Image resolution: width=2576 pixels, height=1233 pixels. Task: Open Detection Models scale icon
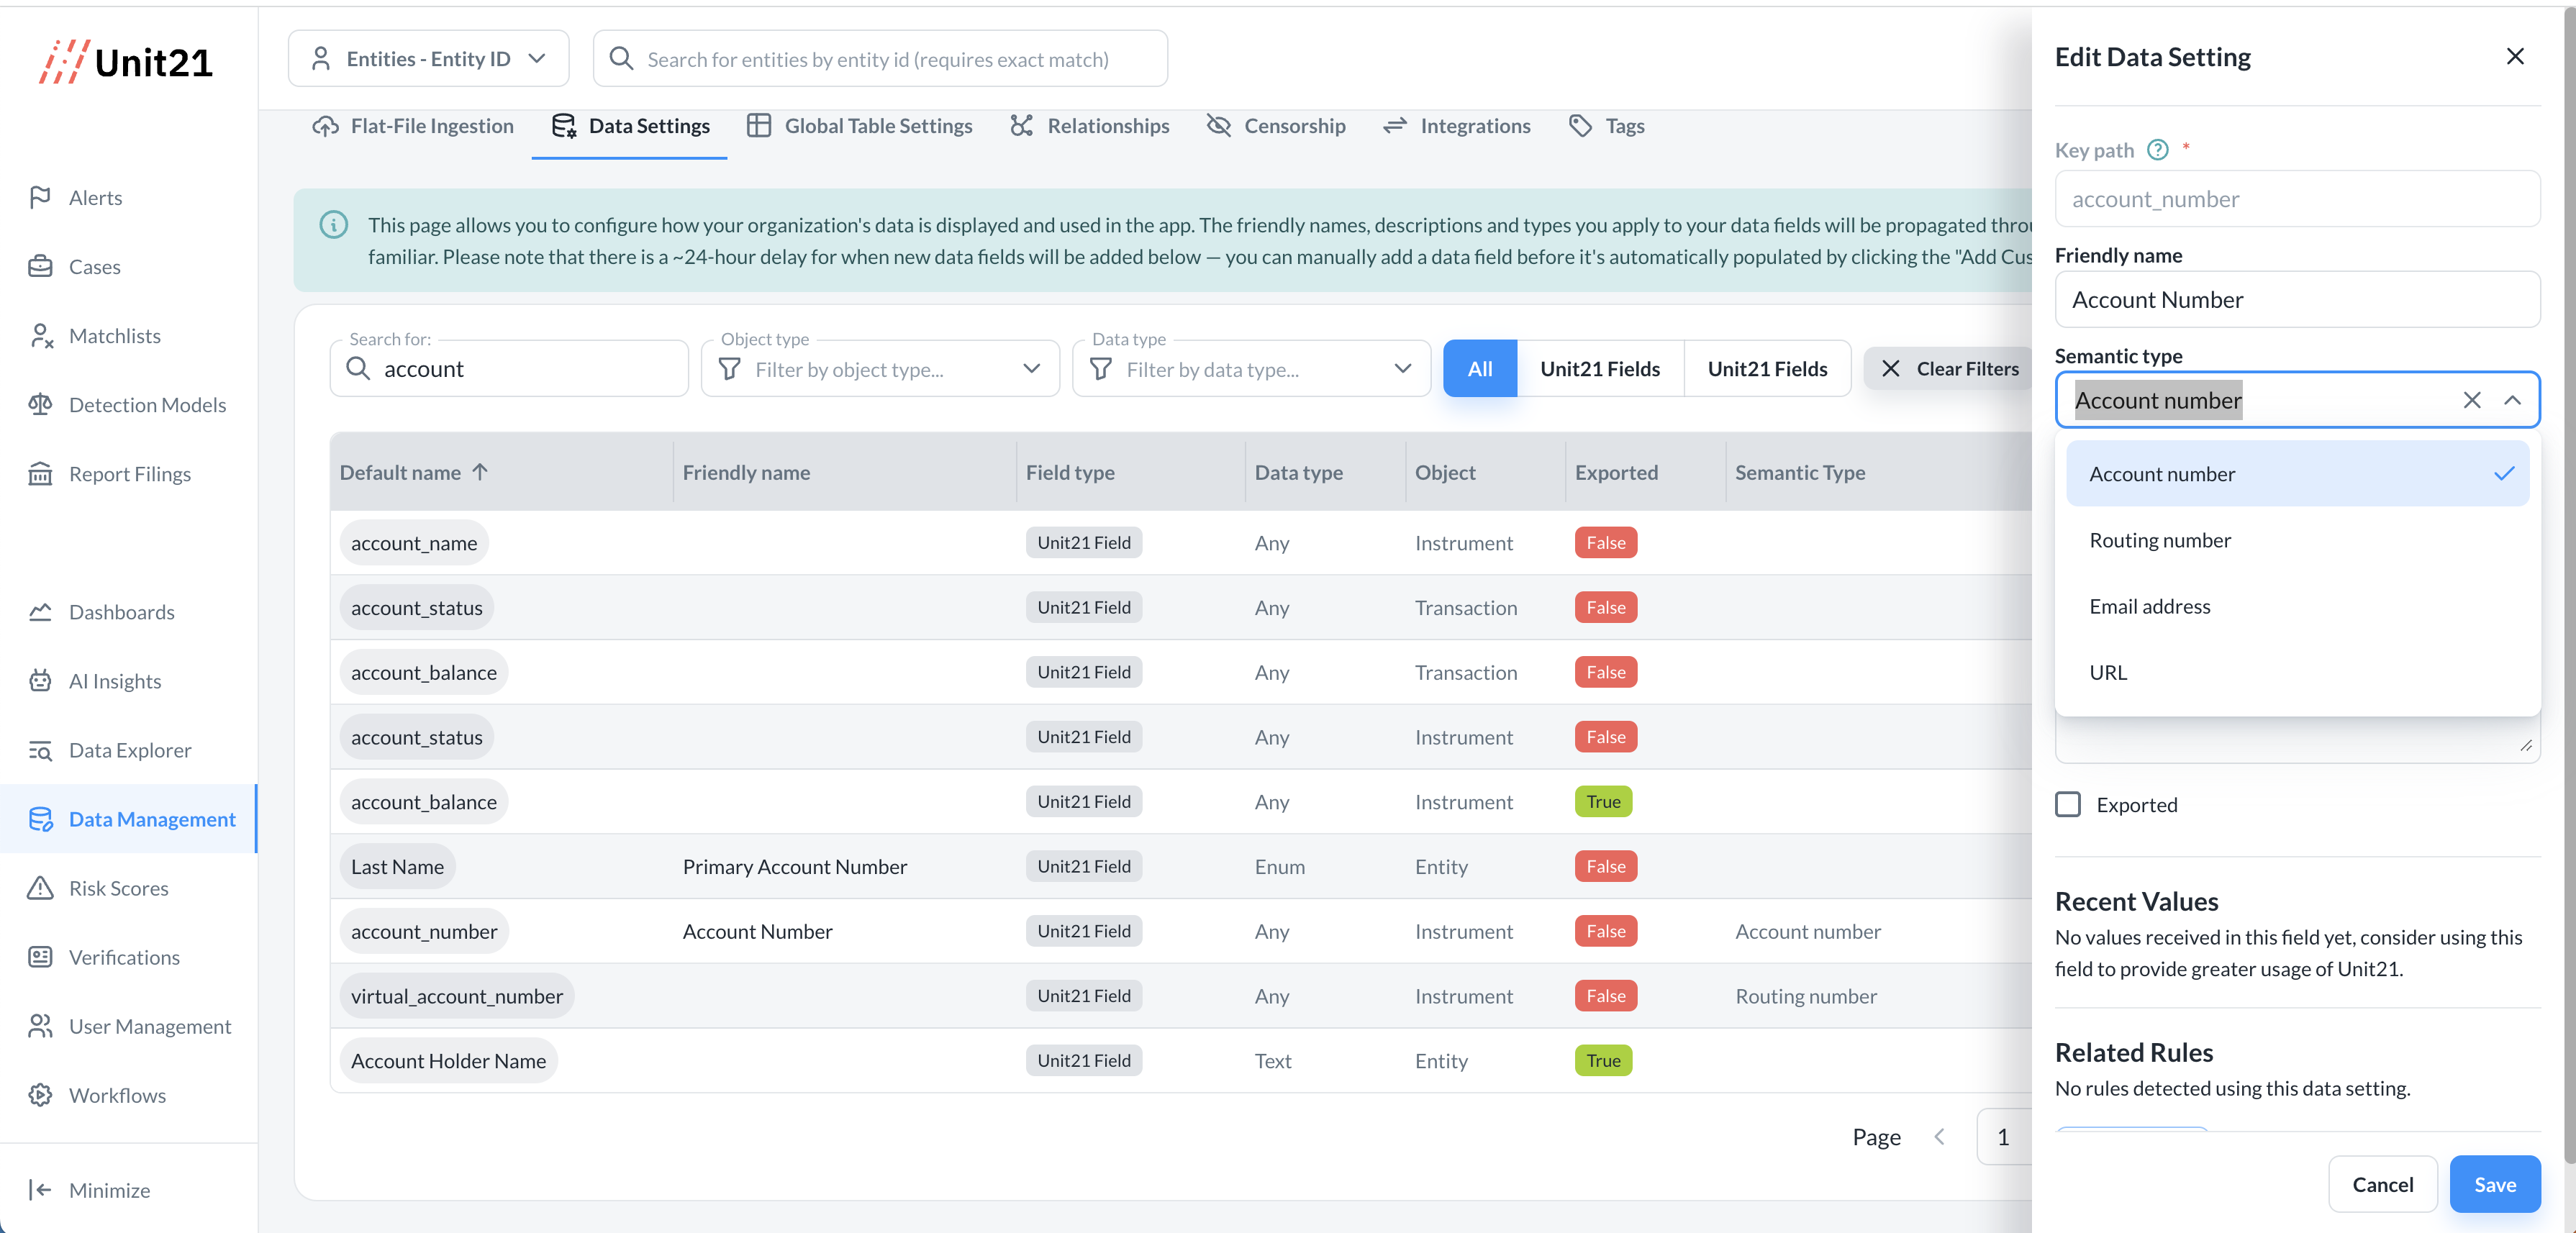(x=40, y=404)
